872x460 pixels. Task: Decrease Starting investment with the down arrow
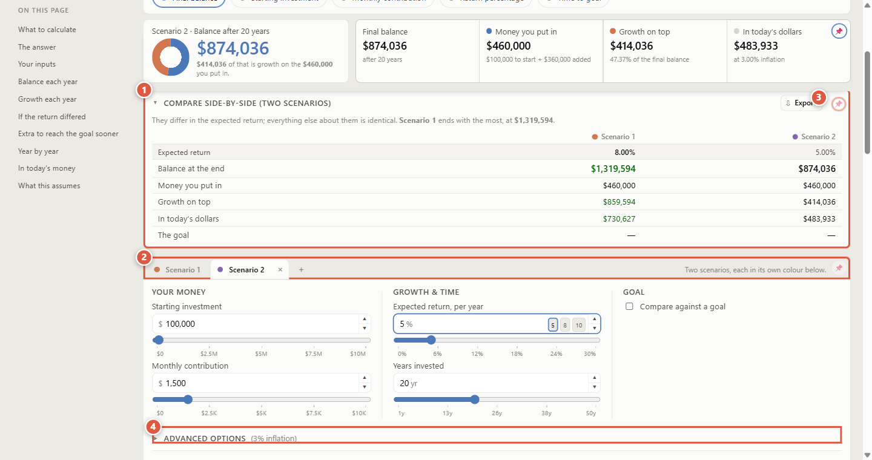coord(364,328)
